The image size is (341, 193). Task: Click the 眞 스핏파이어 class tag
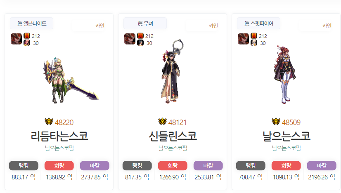tap(258, 23)
